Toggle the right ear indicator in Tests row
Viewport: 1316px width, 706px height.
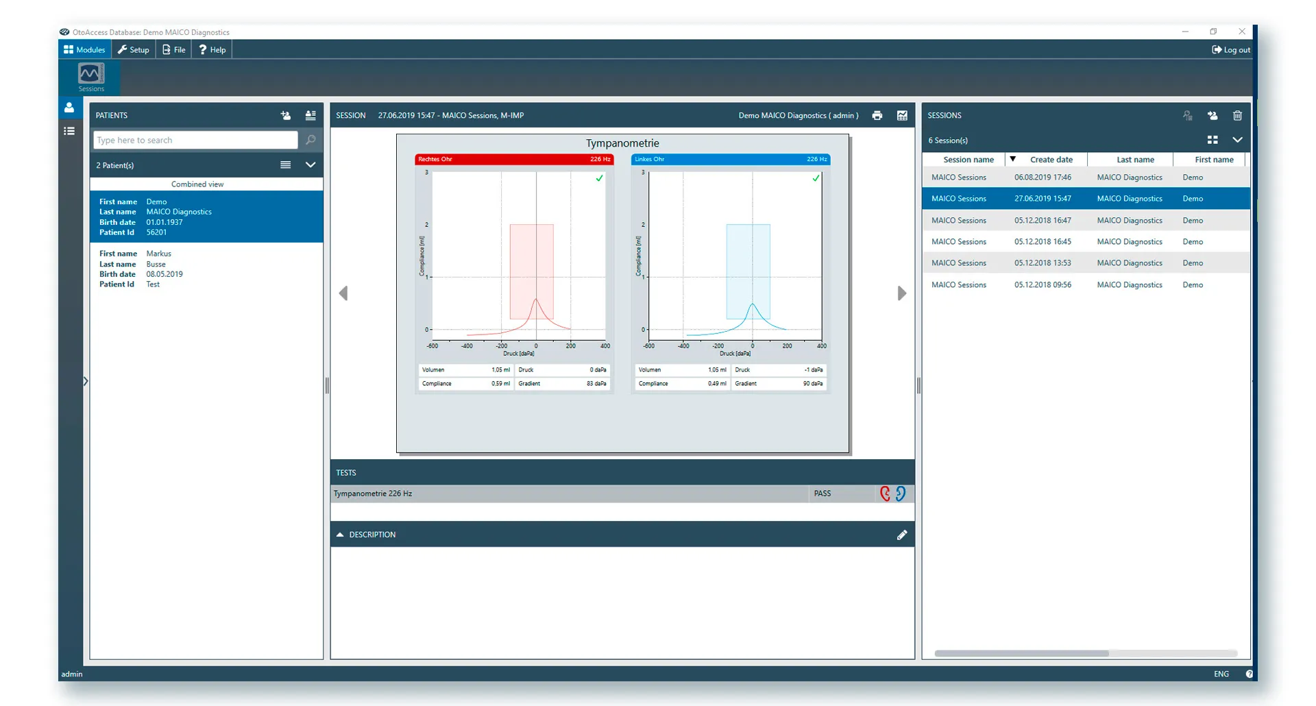(x=885, y=493)
